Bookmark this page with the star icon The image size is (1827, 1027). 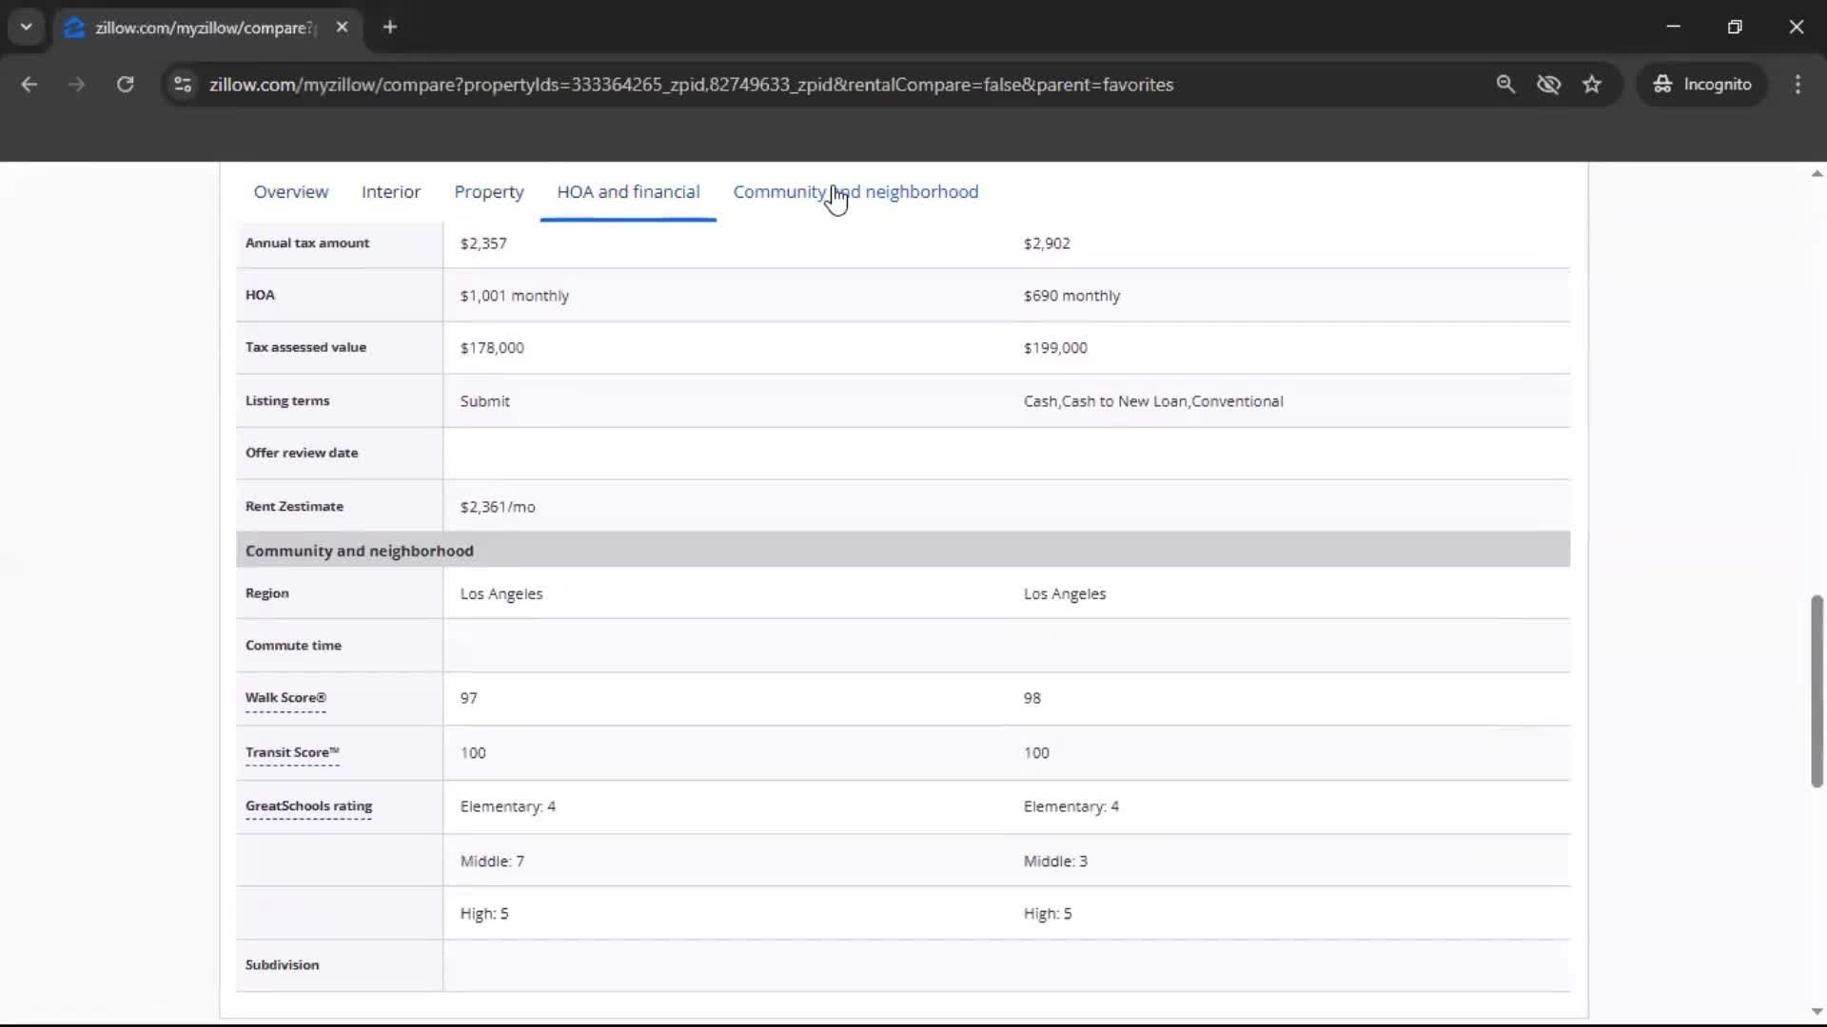point(1592,85)
